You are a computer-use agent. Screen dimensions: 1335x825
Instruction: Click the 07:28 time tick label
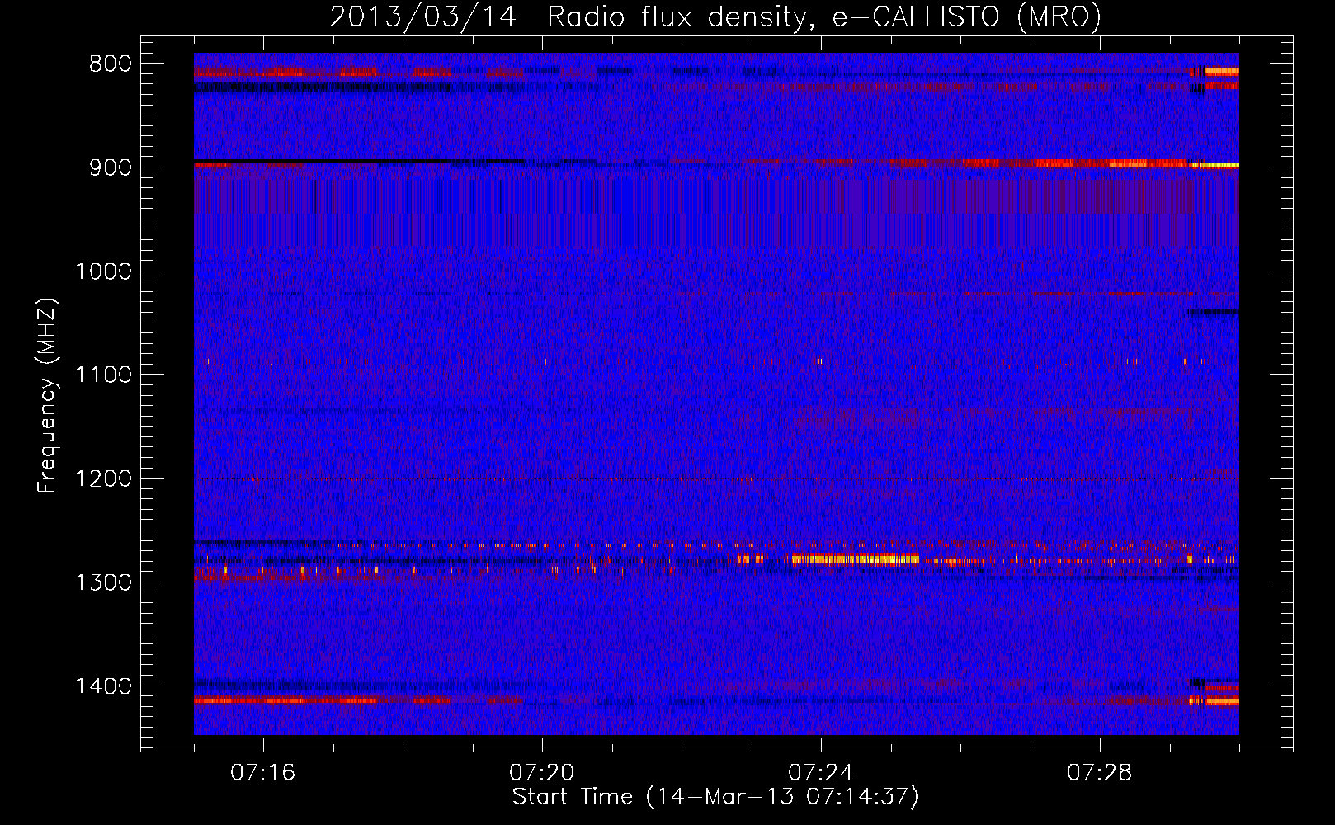(1100, 773)
